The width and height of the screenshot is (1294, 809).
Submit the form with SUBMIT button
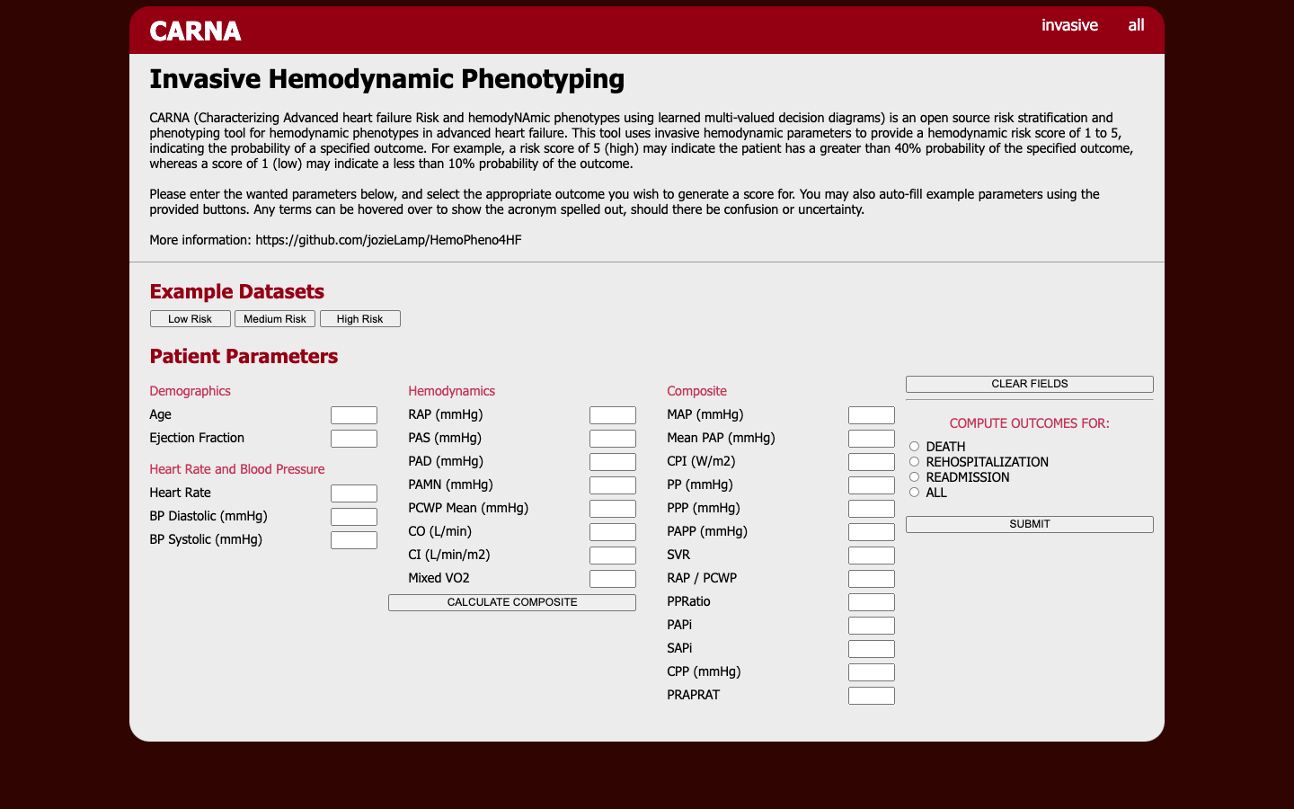click(x=1030, y=524)
